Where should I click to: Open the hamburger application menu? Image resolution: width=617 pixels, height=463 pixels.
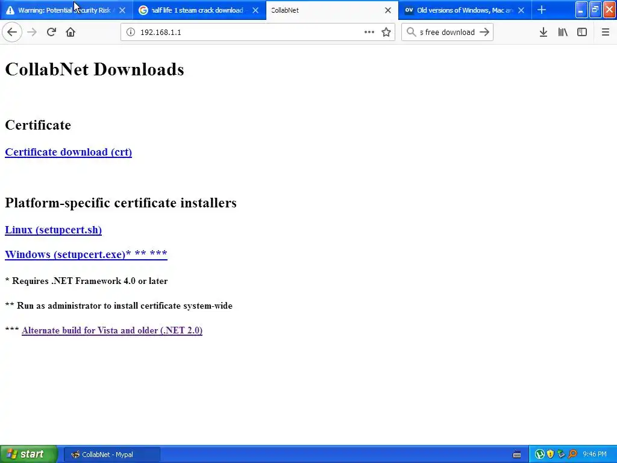pos(605,32)
